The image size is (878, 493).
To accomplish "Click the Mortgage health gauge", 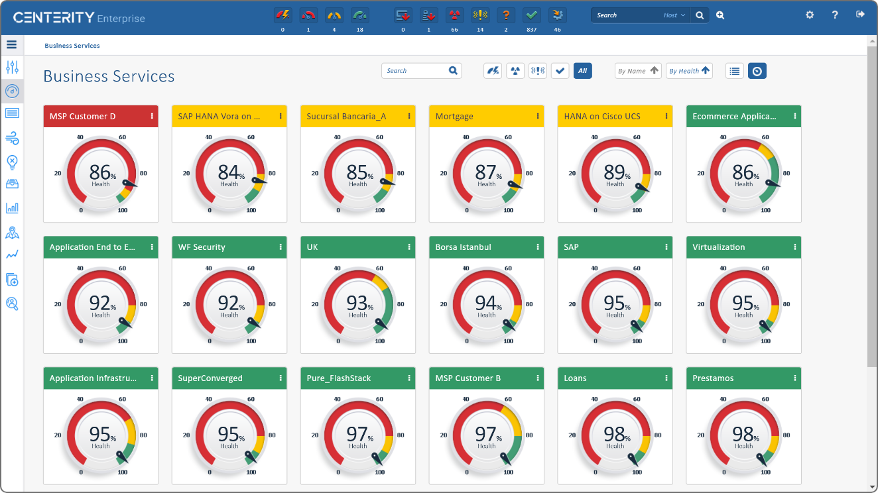I will pyautogui.click(x=486, y=173).
